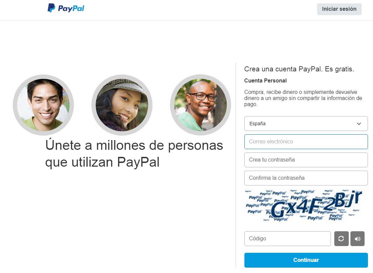
Task: Click the chevron arrow in country selector
Action: 359,124
